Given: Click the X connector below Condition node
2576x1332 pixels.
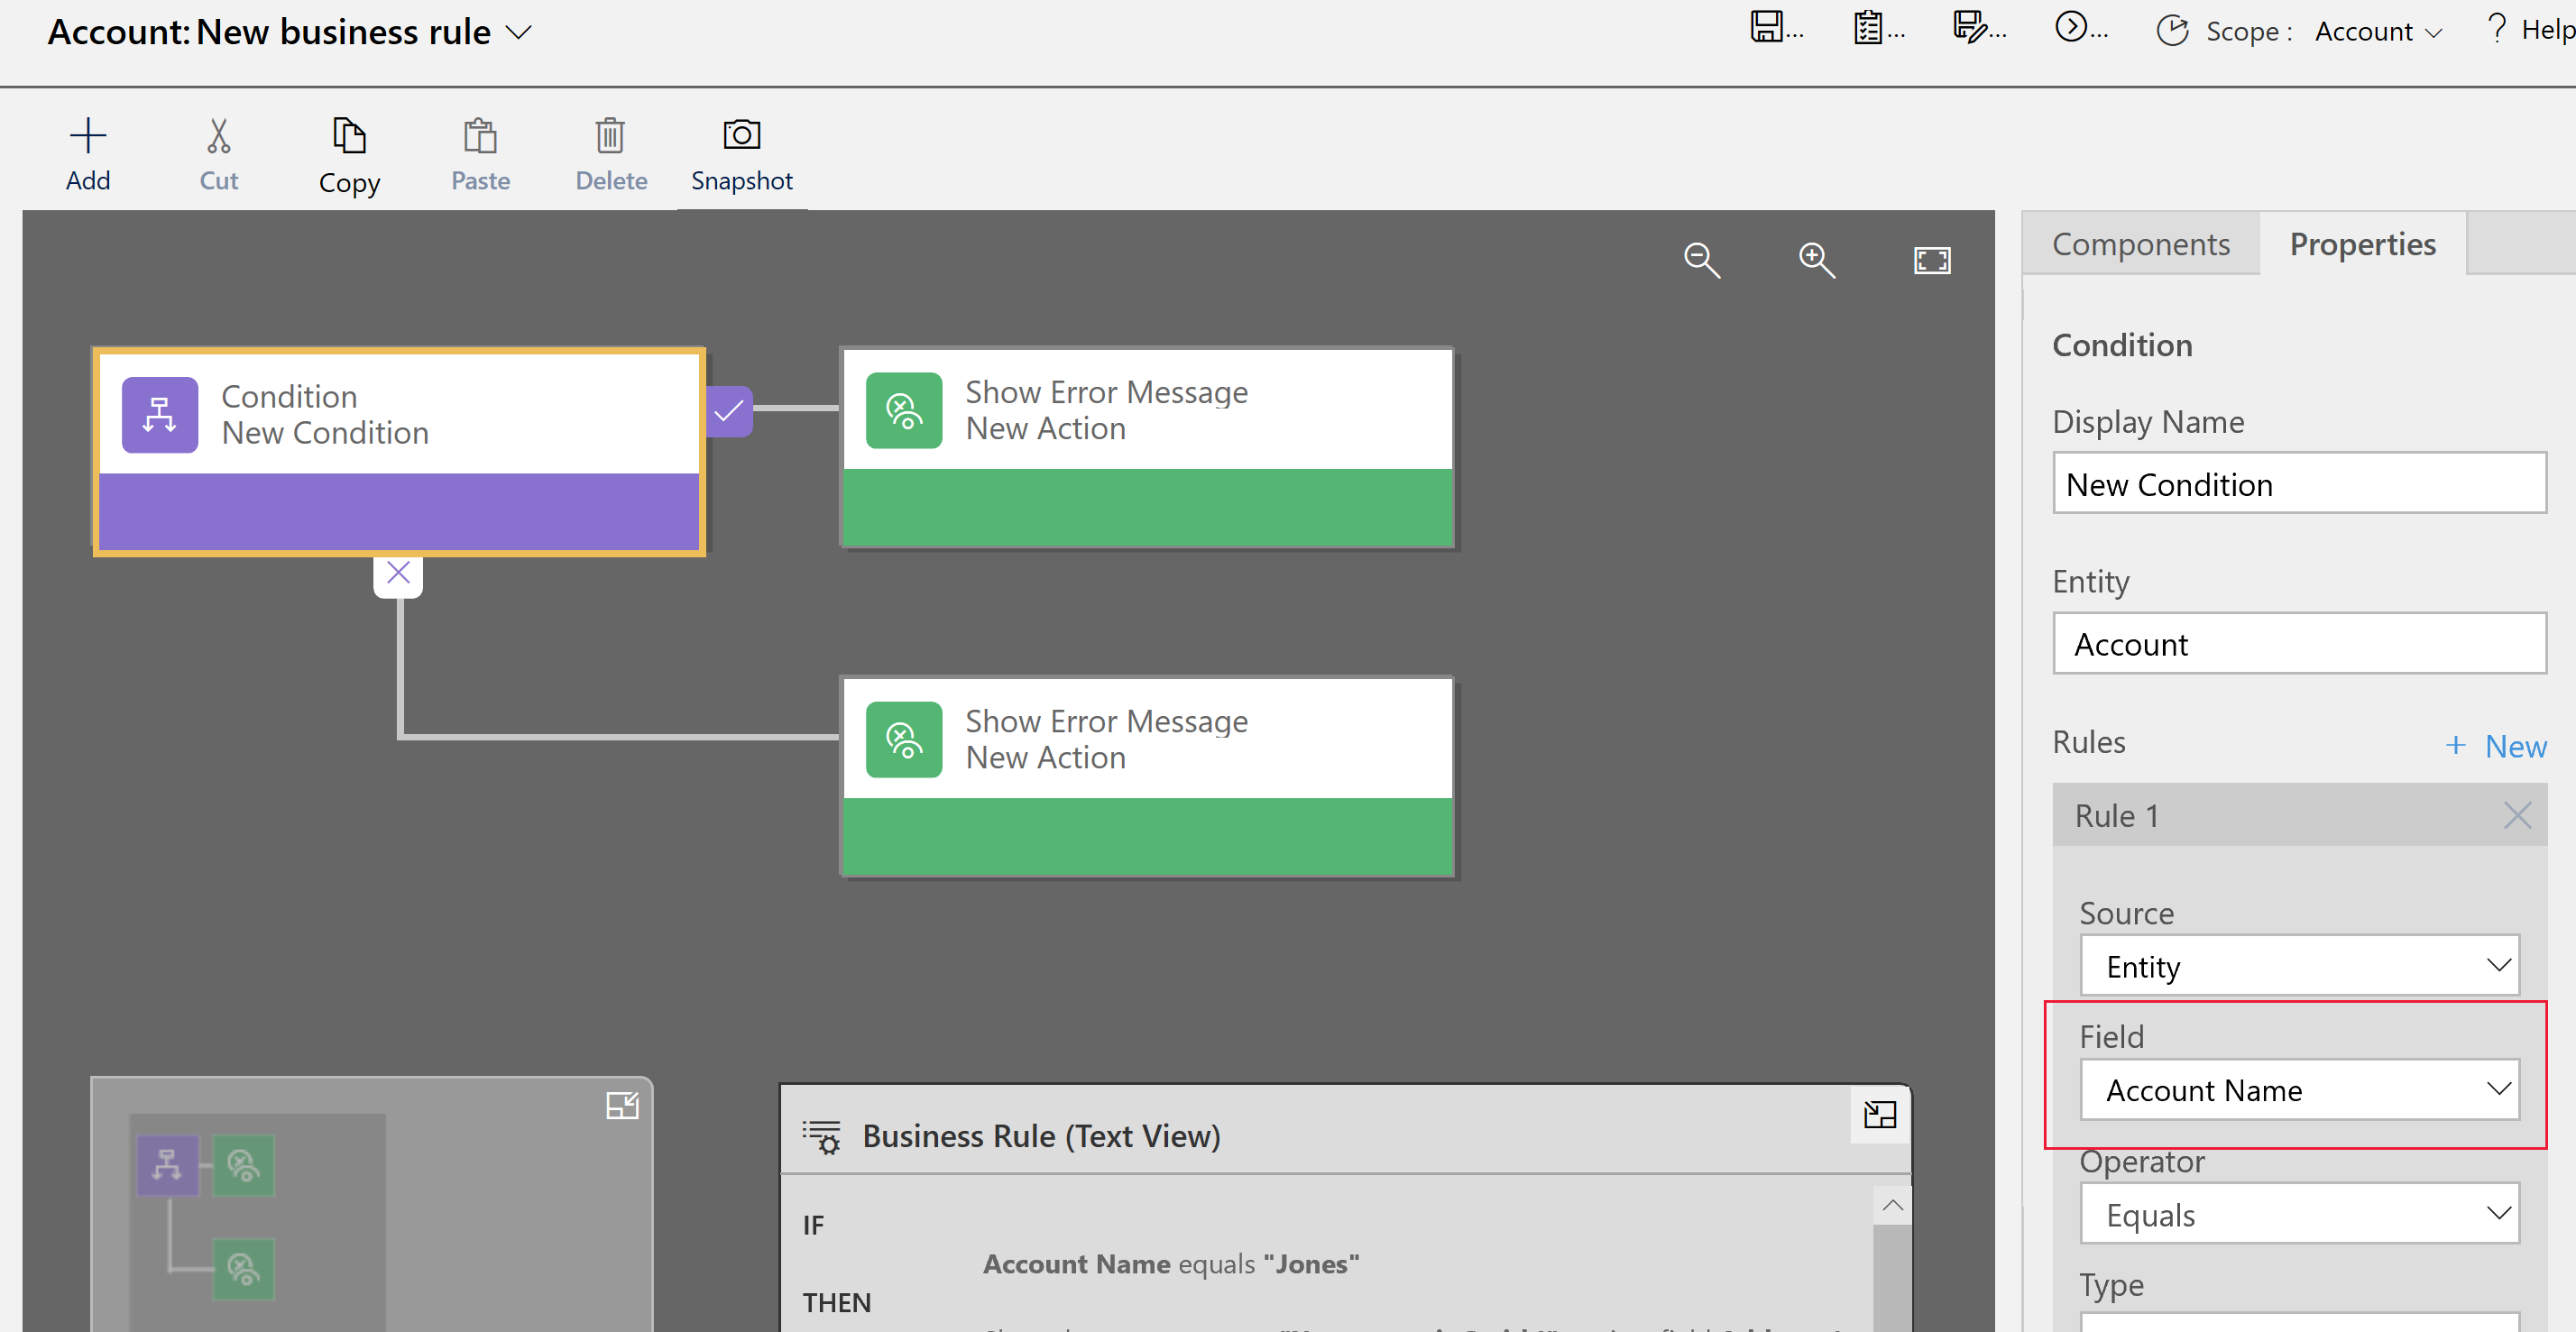Looking at the screenshot, I should [x=398, y=573].
